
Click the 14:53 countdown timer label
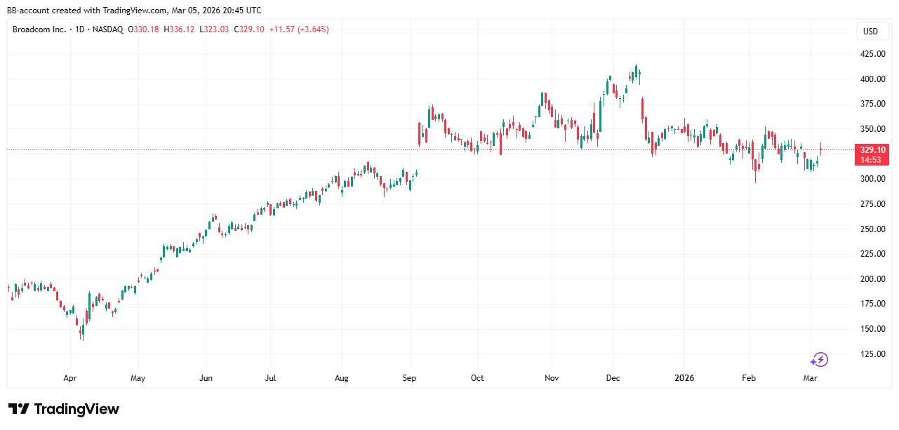pyautogui.click(x=871, y=160)
